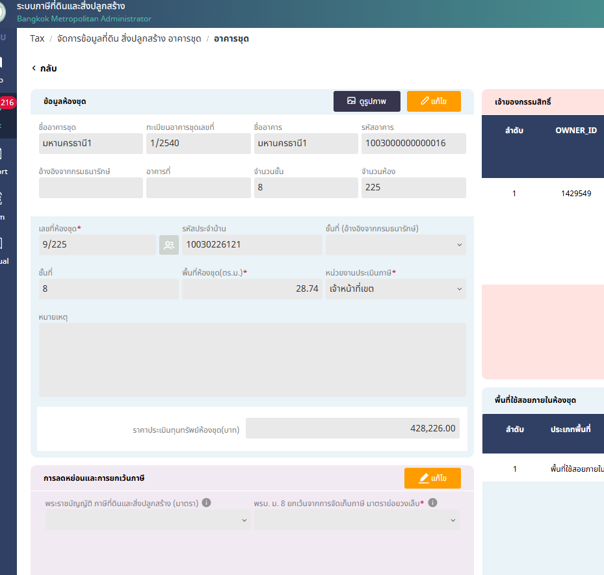The height and width of the screenshot is (575, 604).
Task: Go back using the กลับ link
Action: [44, 68]
